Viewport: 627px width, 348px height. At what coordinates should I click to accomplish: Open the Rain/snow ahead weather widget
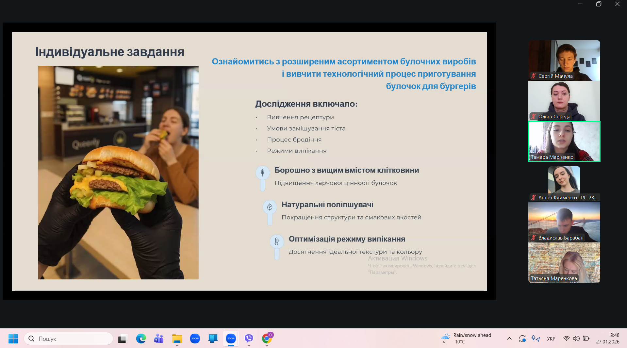click(466, 339)
